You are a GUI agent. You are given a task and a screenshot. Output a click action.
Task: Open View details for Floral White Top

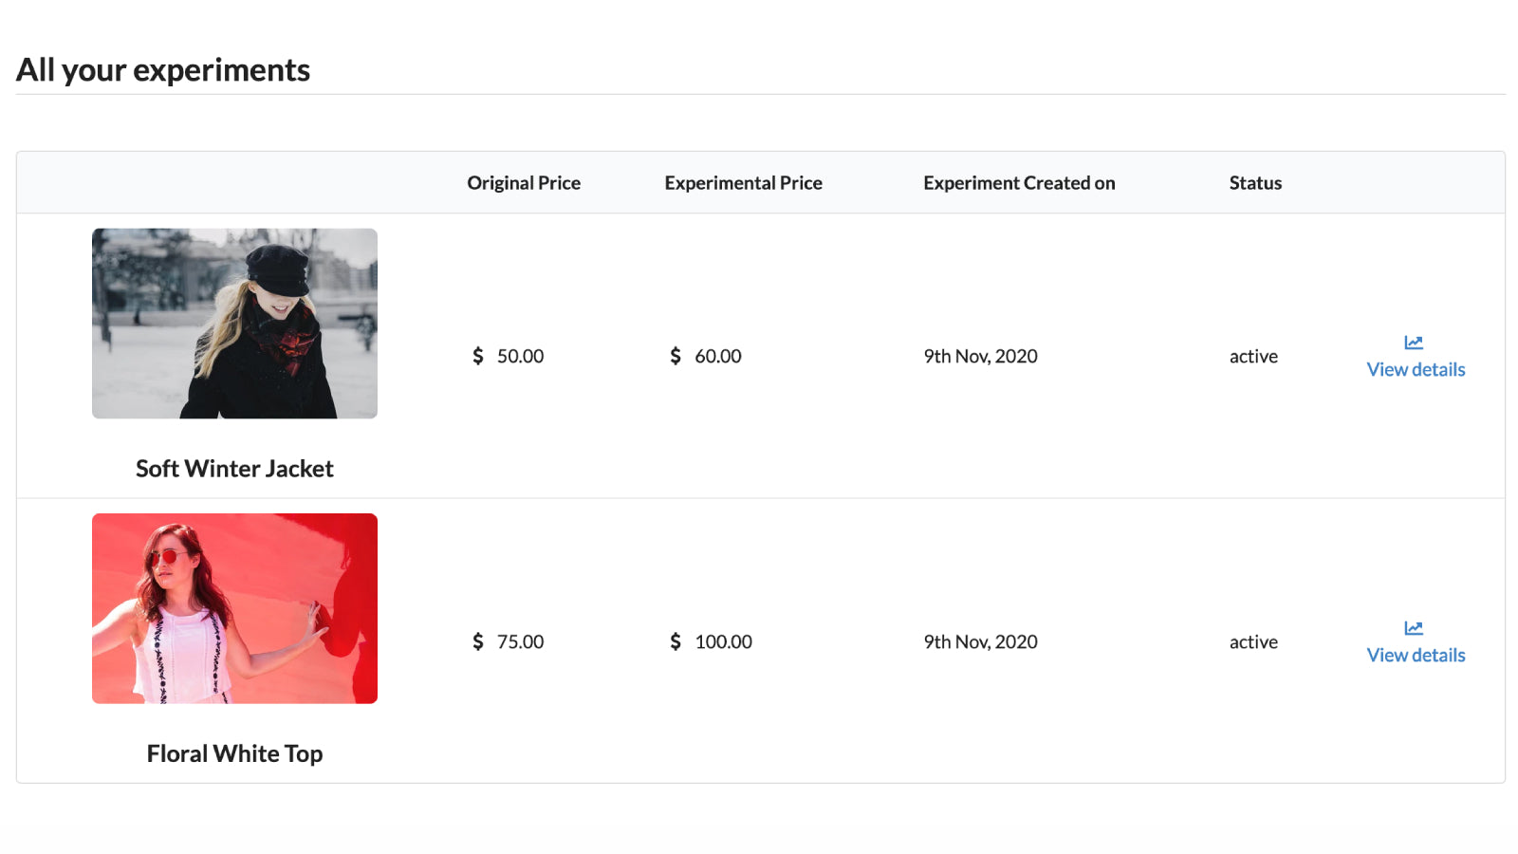pos(1416,655)
